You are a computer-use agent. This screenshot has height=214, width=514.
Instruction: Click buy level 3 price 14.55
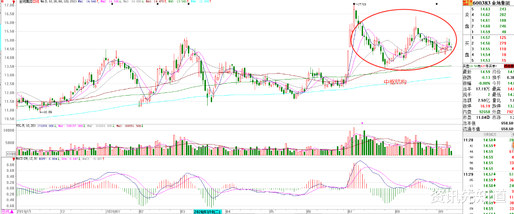click(484, 49)
